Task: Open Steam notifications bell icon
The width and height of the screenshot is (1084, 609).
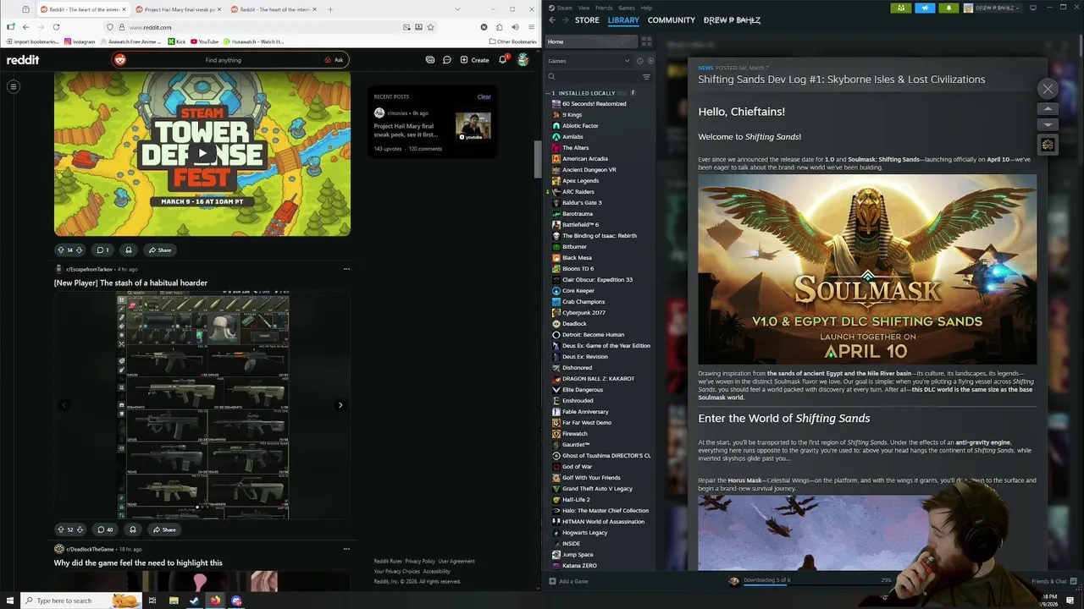Action: pos(948,8)
